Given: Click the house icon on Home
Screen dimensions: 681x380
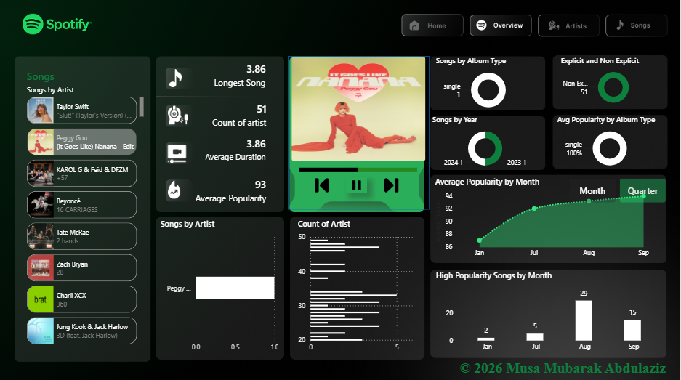Looking at the screenshot, I should coord(415,25).
